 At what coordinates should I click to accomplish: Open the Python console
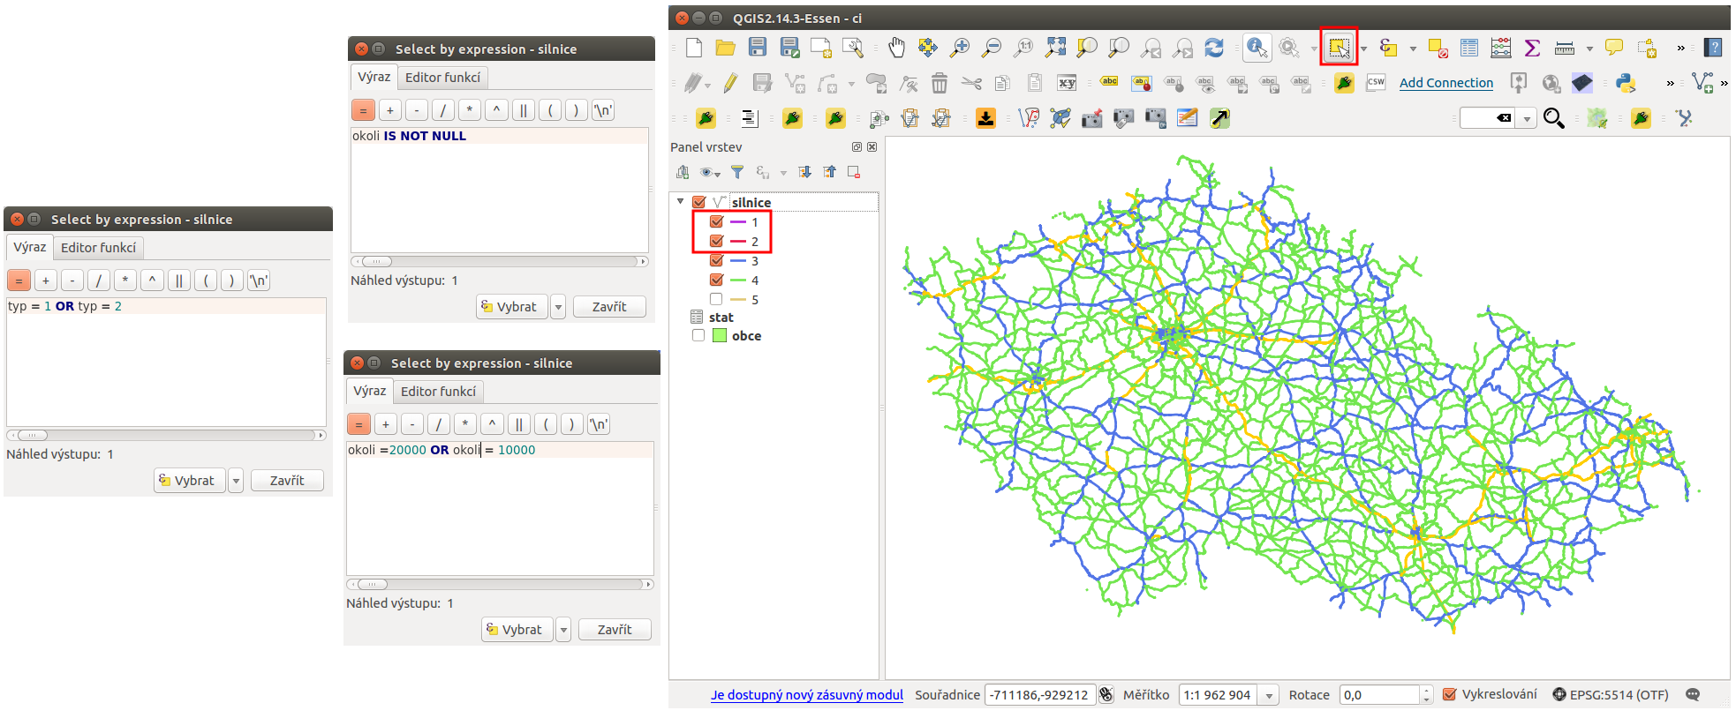pyautogui.click(x=1626, y=83)
